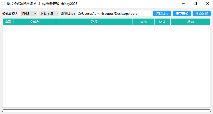Click the app refresh icon in title bar
213x114 pixels.
(3, 3)
